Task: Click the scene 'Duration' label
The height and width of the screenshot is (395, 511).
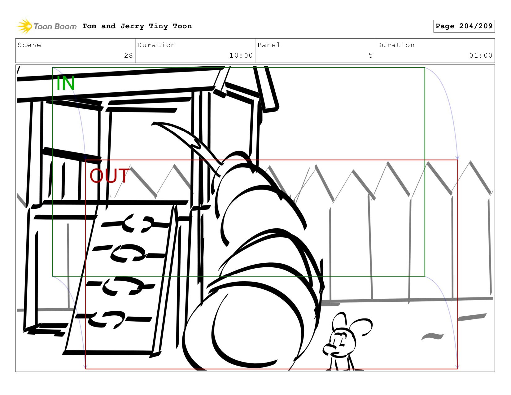Action: 156,45
